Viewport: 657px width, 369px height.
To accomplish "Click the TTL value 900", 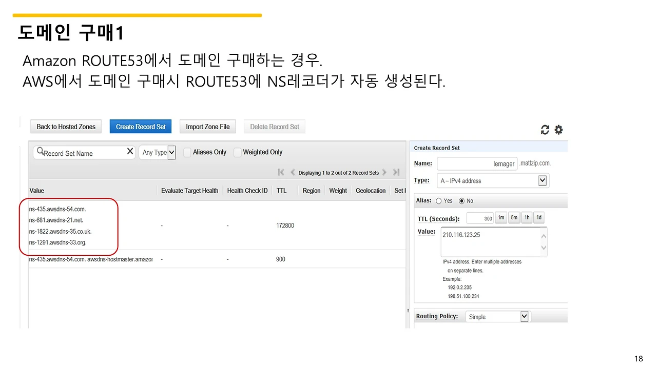I will (x=281, y=259).
